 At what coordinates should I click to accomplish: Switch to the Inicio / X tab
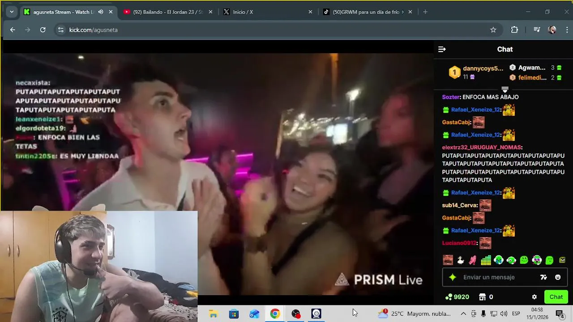(243, 12)
